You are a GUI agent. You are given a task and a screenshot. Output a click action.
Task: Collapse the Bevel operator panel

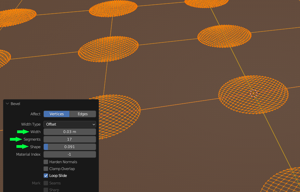tap(8, 104)
